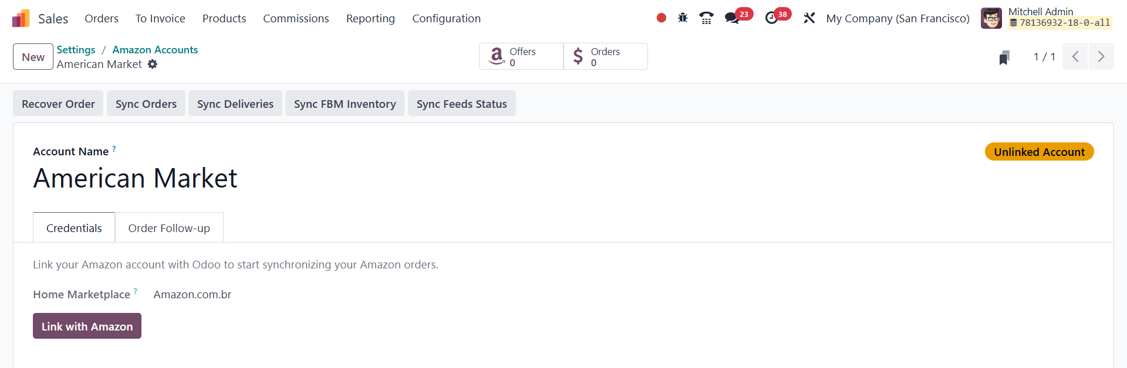Open the gear actions menu beside American Market

coord(153,64)
